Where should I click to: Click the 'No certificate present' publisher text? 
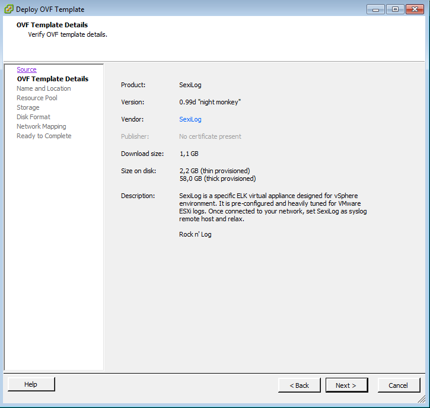210,136
